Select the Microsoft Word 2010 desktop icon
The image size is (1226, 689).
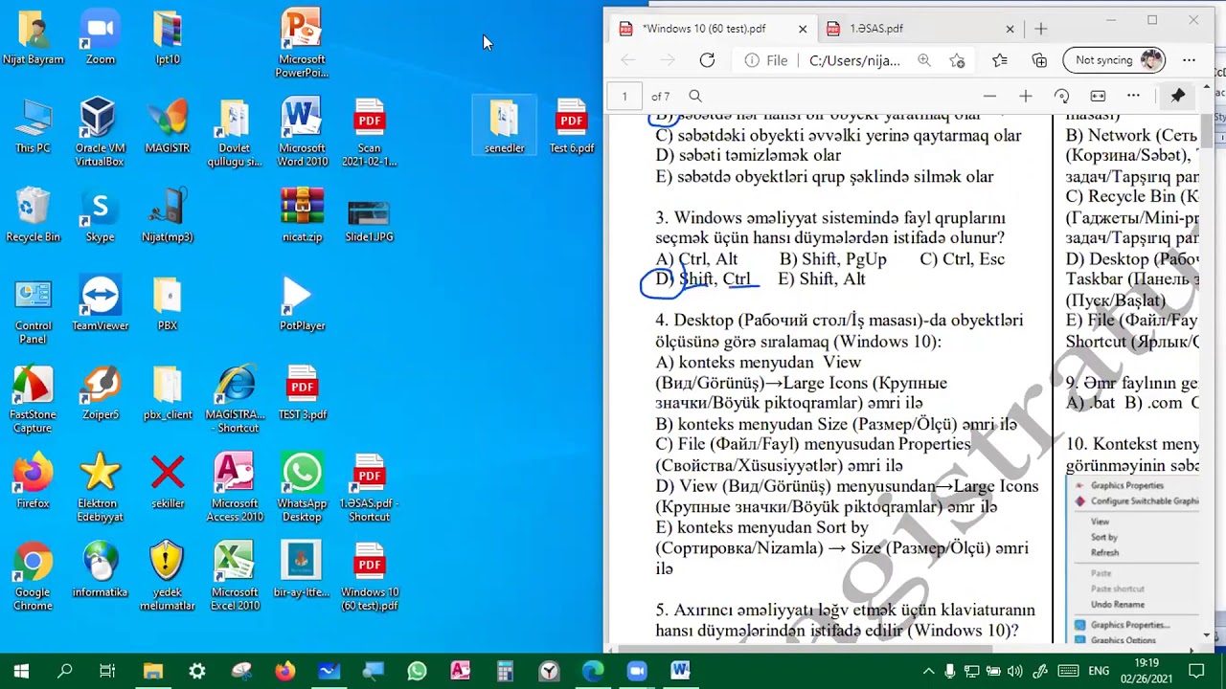coord(302,132)
